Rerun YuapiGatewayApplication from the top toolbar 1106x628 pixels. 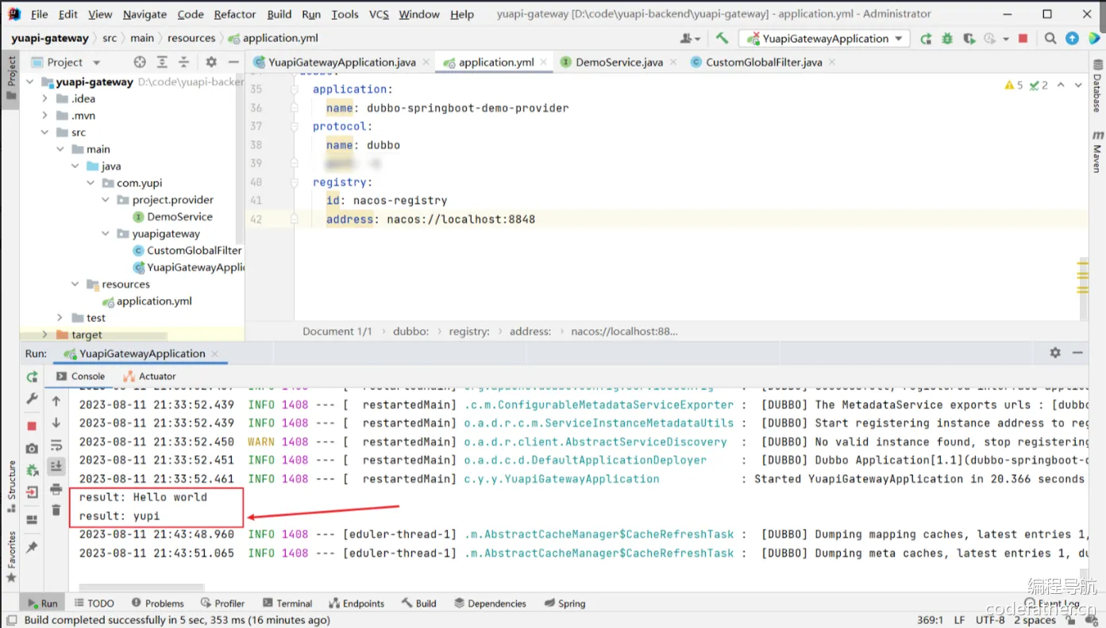(x=926, y=38)
